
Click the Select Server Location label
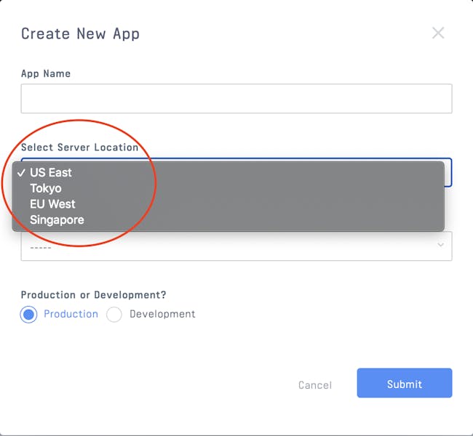[x=79, y=148]
